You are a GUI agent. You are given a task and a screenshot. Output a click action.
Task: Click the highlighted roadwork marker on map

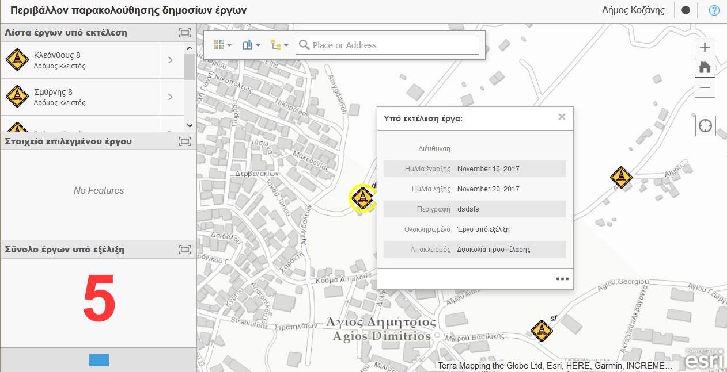pos(362,198)
